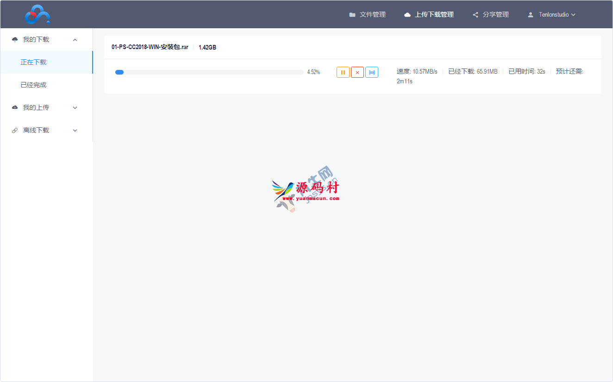Select 正在下载 in the sidebar
This screenshot has height=382, width=613.
pos(33,63)
